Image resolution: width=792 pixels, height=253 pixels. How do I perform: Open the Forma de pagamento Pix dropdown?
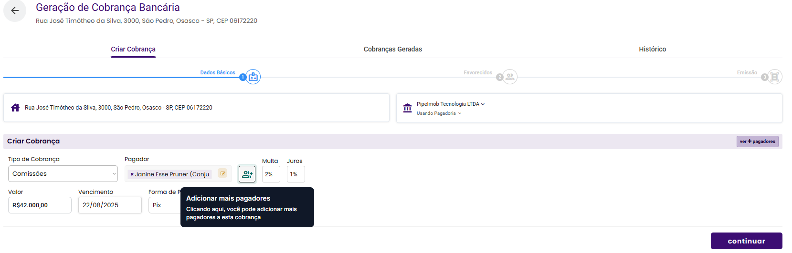click(x=165, y=205)
